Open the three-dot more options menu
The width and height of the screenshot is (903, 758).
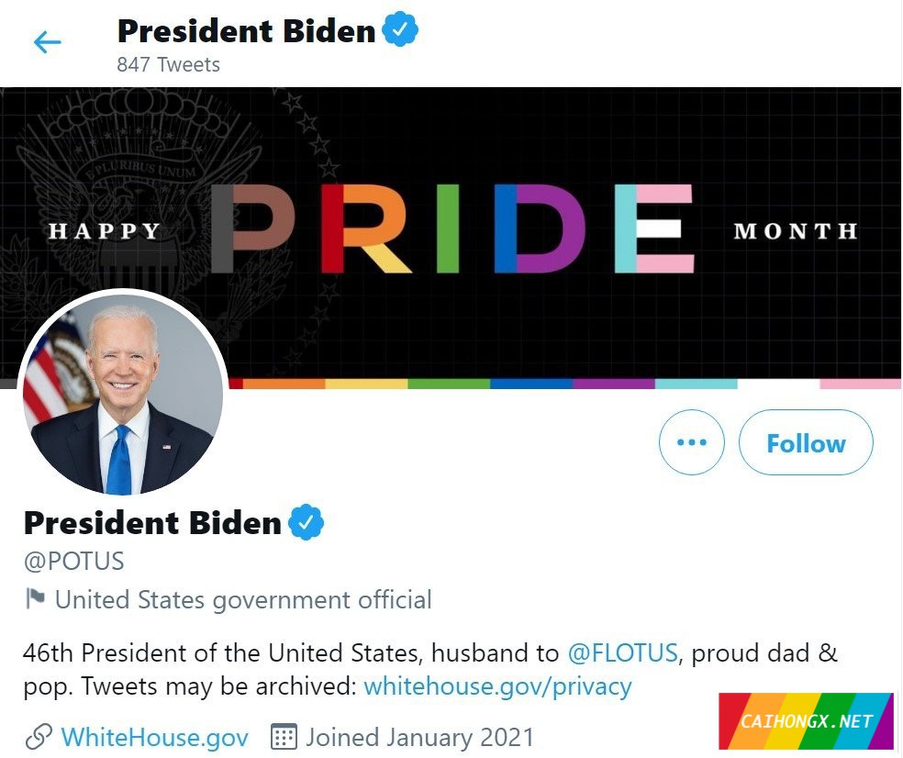tap(691, 442)
